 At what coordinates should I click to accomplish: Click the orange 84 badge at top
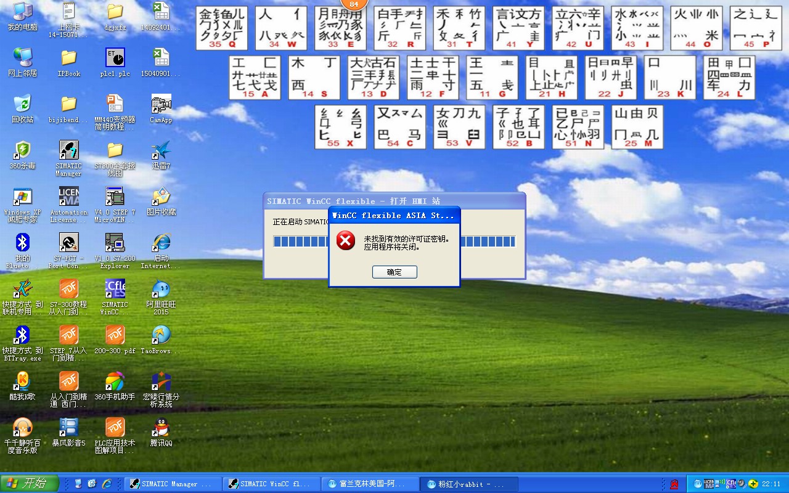(354, 4)
